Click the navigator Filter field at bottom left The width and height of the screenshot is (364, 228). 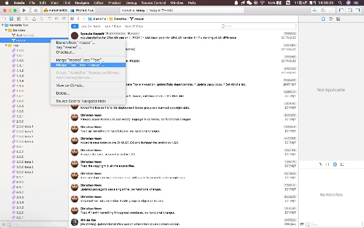tap(37, 225)
